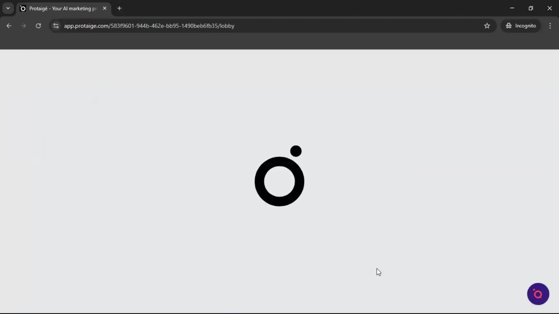Open the purple Protaigé chat widget
This screenshot has width=559, height=314.
[x=538, y=294]
